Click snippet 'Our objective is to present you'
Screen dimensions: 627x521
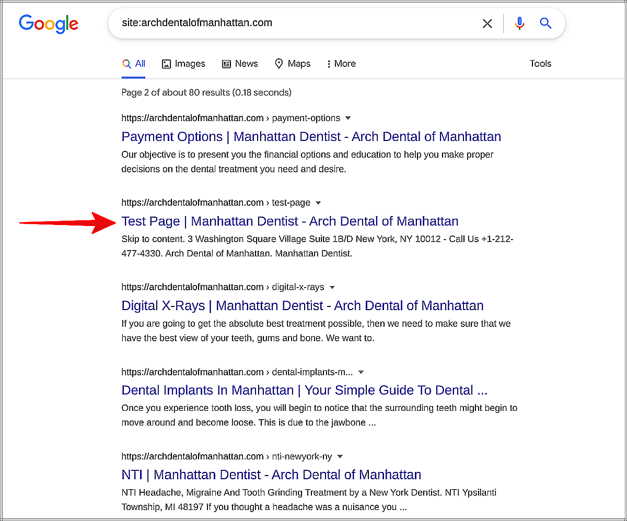pos(308,162)
